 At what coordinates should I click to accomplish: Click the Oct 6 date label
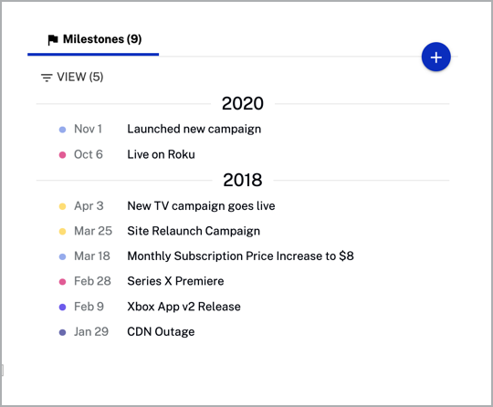(x=89, y=154)
